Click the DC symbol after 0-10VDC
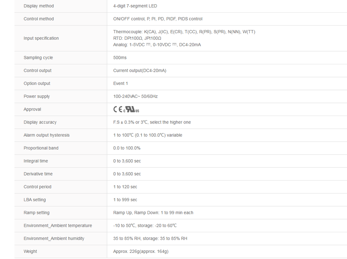 coord(174,45)
